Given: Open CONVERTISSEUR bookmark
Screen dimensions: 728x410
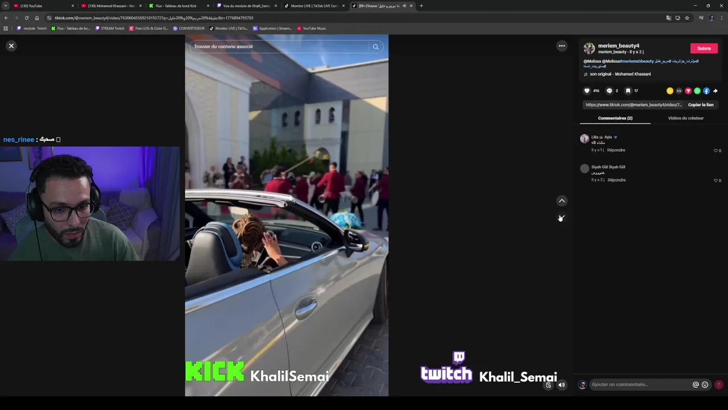Looking at the screenshot, I should 189,28.
